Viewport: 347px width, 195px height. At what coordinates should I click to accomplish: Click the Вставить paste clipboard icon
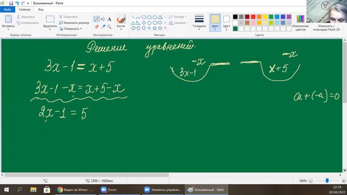9,19
